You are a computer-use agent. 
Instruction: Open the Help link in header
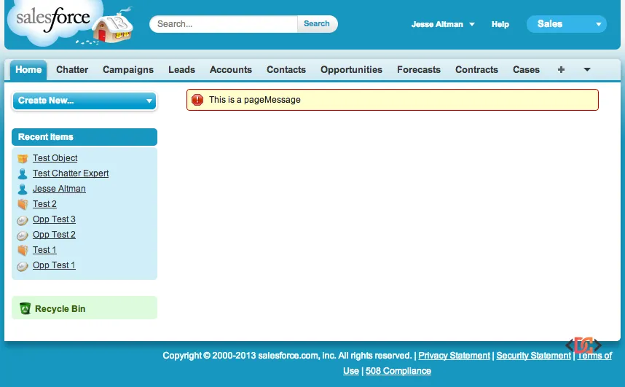click(x=500, y=24)
